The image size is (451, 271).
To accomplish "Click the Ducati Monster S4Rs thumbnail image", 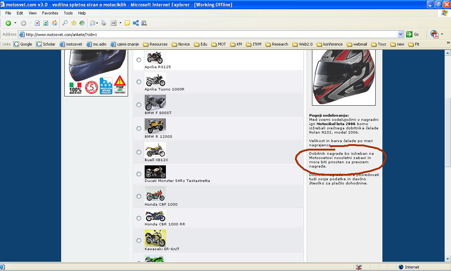I will point(155,172).
